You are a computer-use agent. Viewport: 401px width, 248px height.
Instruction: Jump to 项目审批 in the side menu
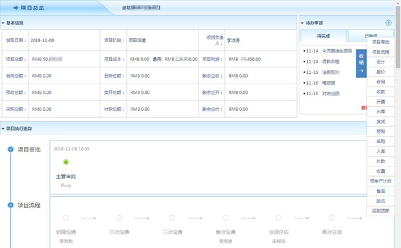click(x=380, y=42)
